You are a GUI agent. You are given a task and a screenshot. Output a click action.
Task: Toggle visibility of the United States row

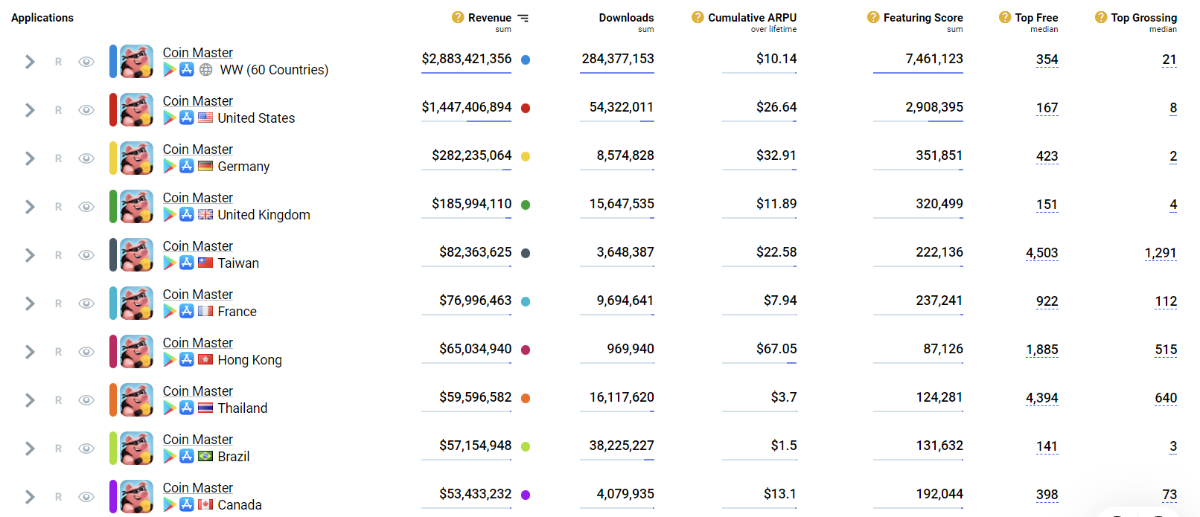point(86,110)
